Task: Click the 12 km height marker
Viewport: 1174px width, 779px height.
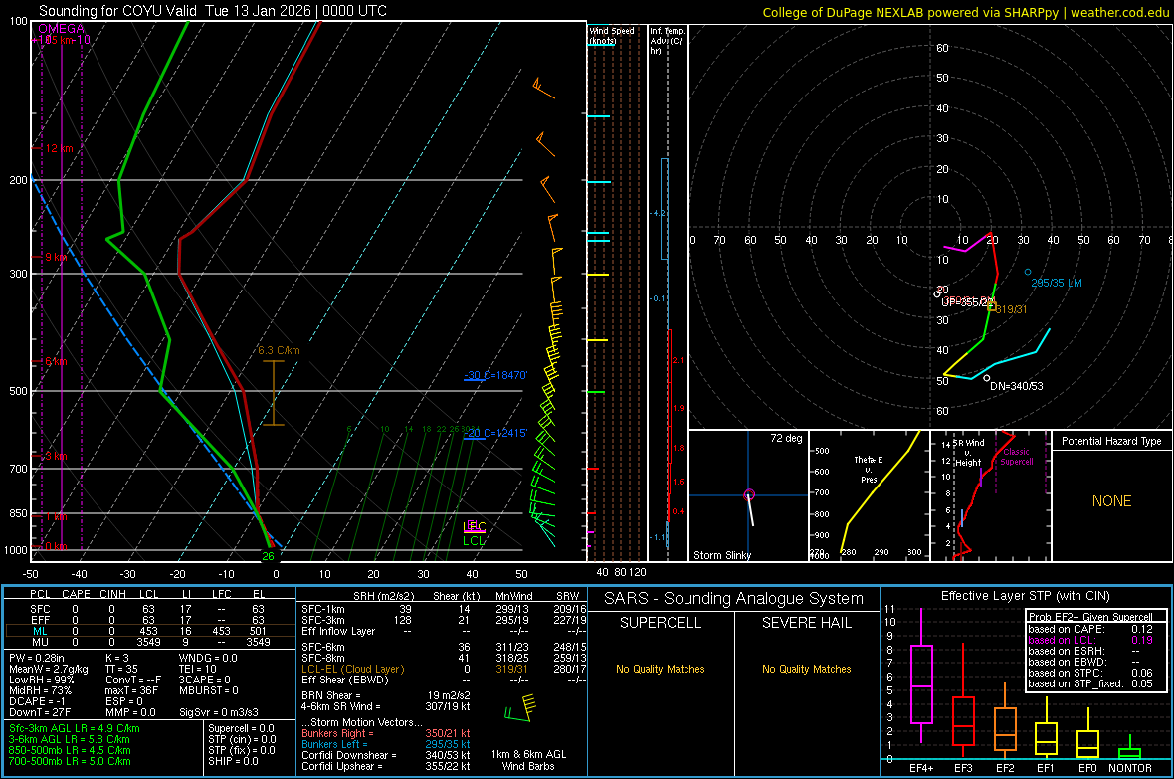Action: tap(59, 148)
